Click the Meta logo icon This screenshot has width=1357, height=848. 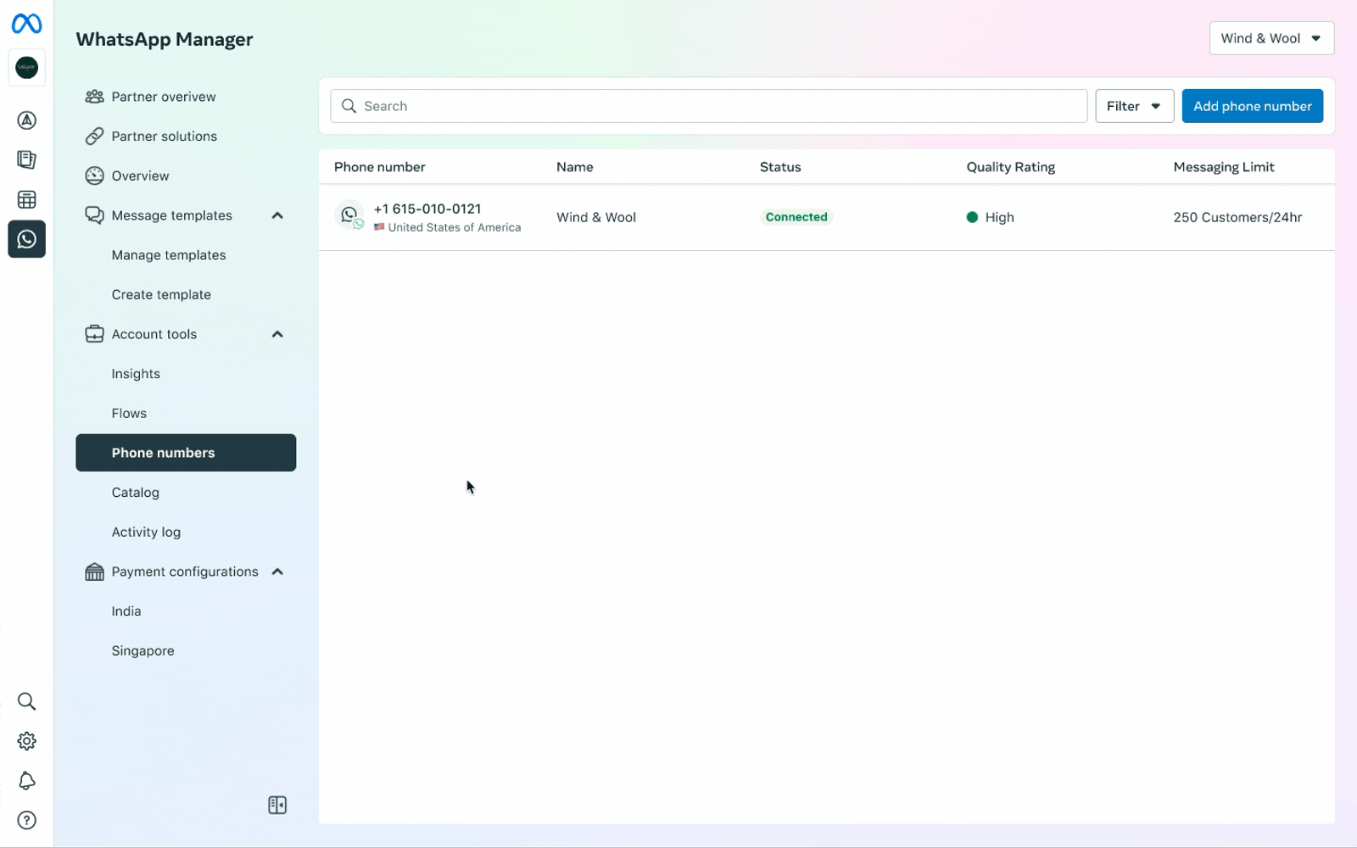click(x=26, y=24)
